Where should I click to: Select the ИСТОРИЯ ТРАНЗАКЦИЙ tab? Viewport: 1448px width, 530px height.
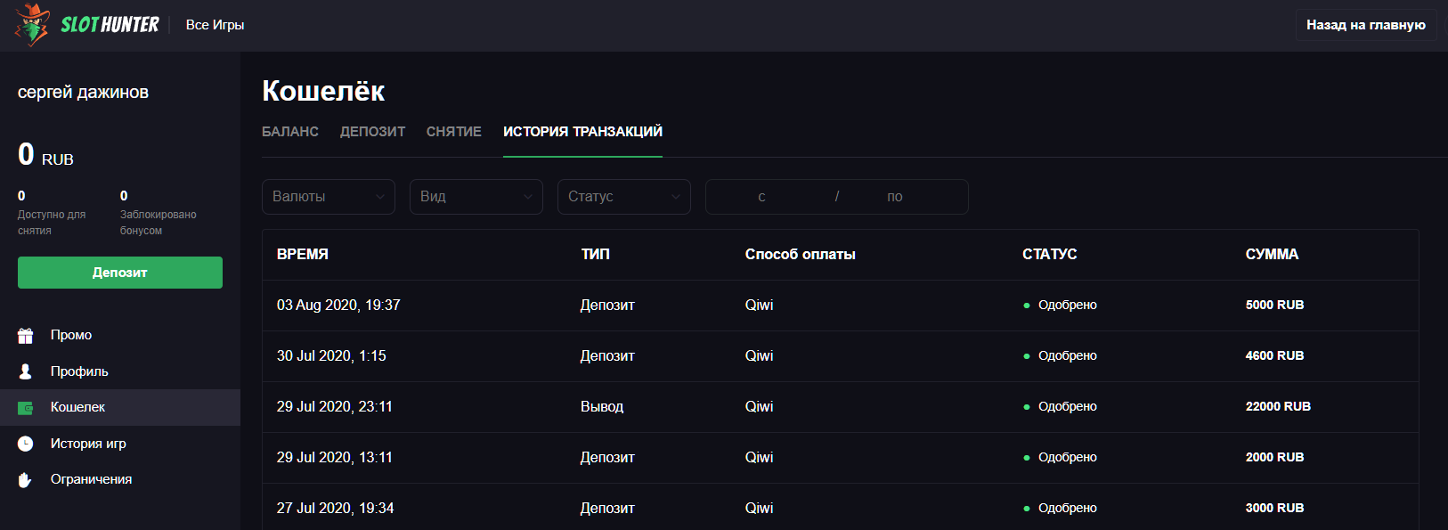click(x=582, y=132)
